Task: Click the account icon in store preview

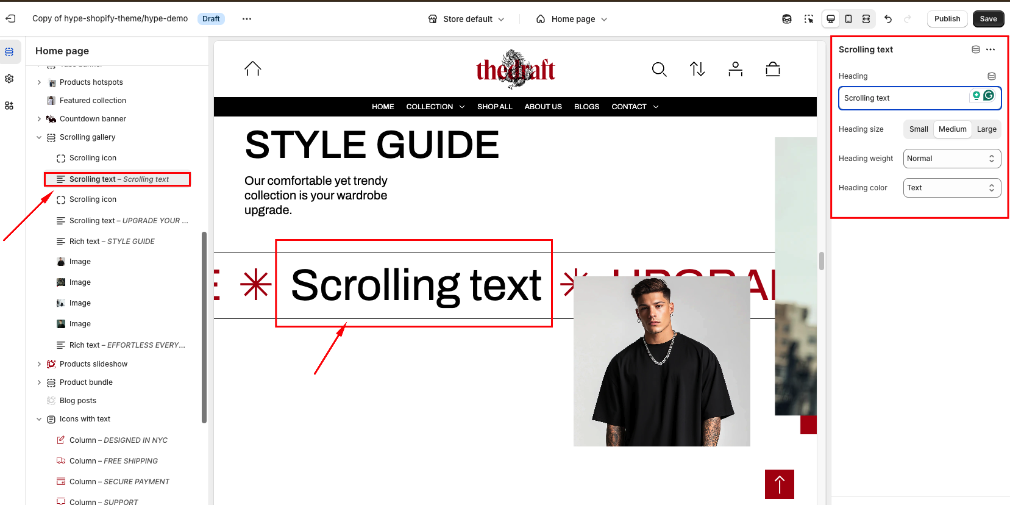Action: tap(736, 70)
